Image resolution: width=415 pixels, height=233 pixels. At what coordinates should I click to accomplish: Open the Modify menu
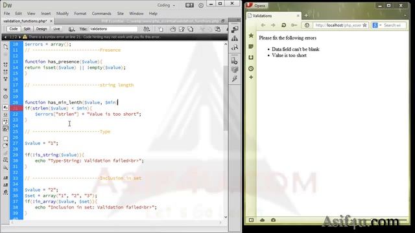[x=62, y=14]
